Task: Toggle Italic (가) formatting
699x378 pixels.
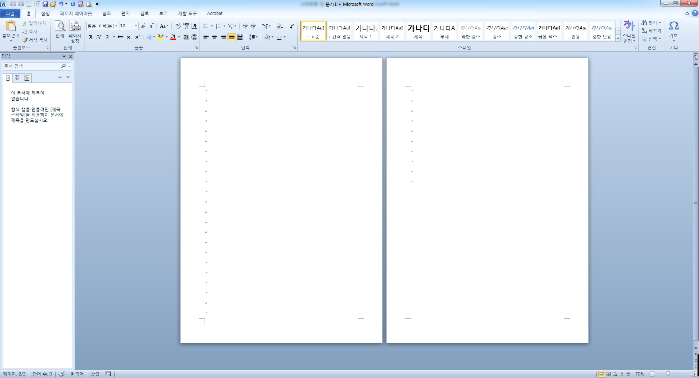Action: (x=99, y=37)
